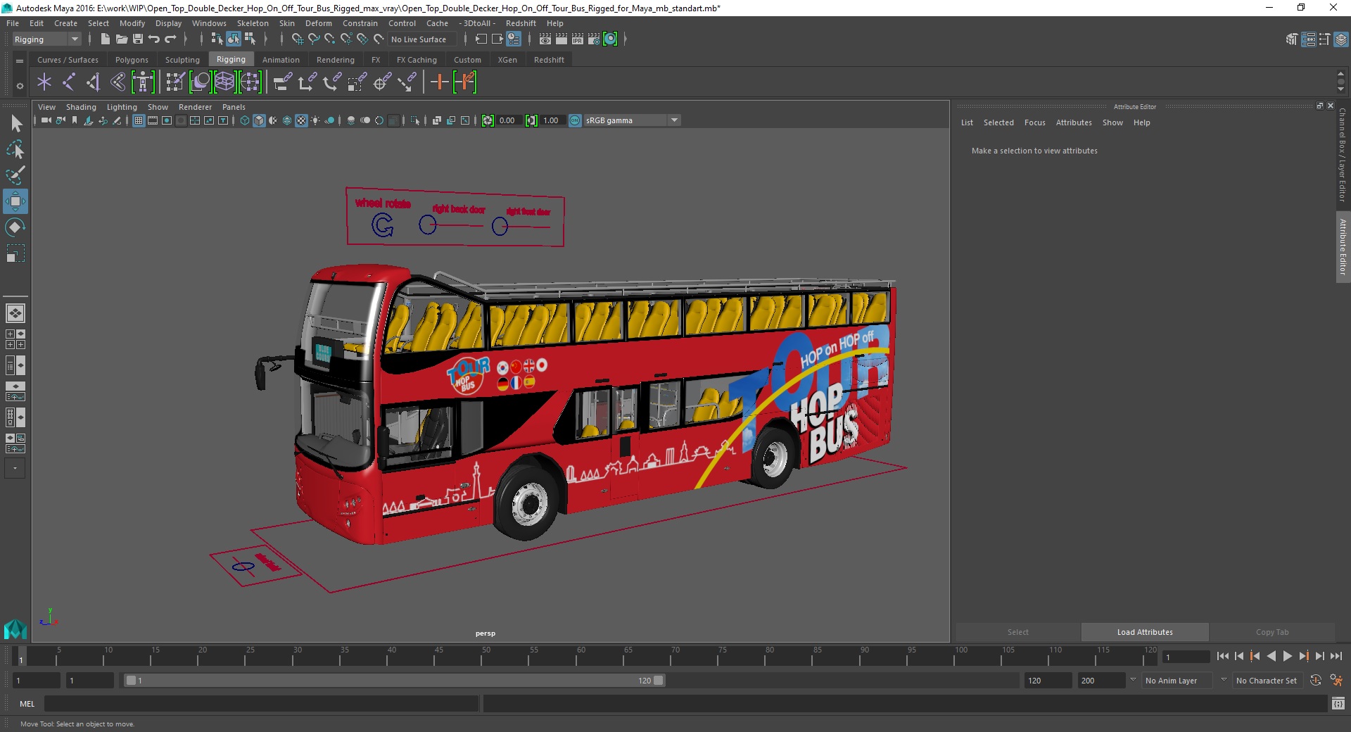Click the Load Attributes button
1351x732 pixels.
1145,632
